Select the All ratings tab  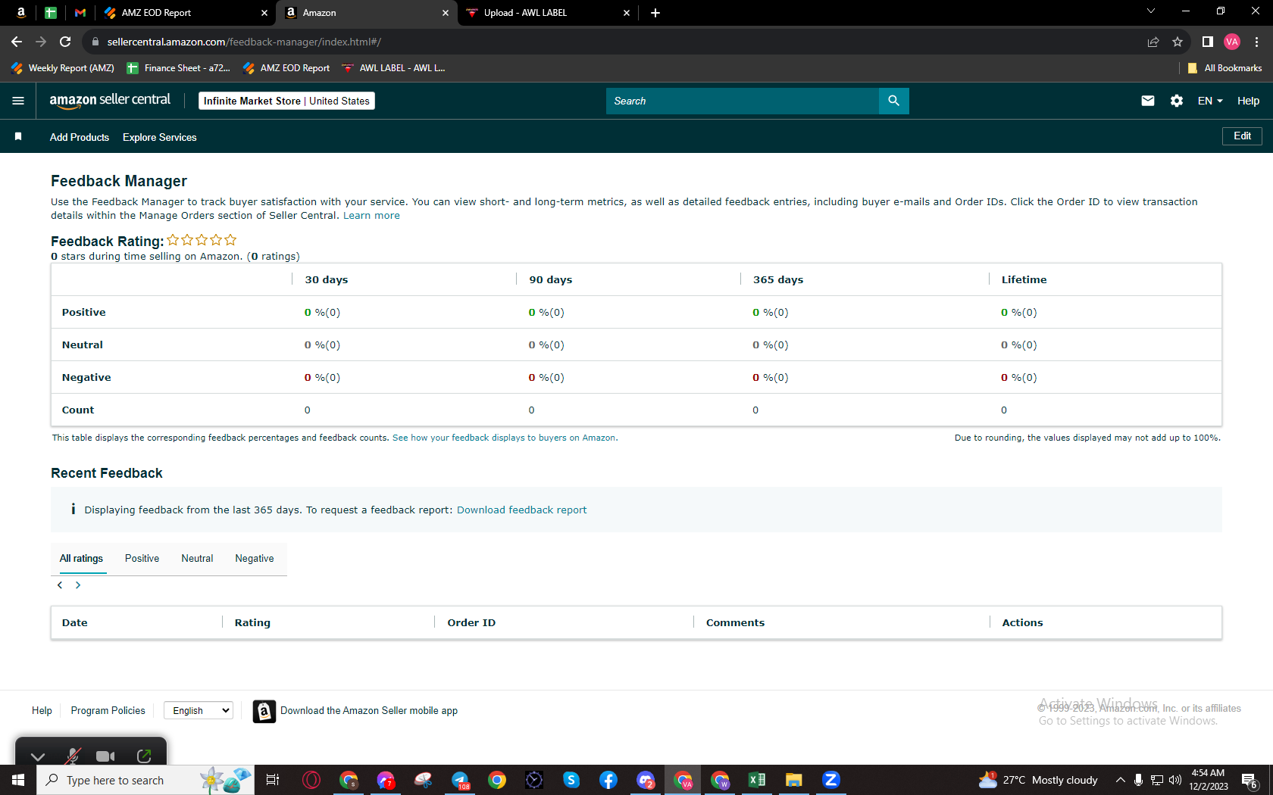81,559
